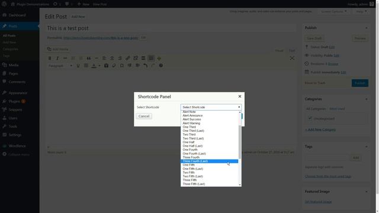Click the green shortcode plugin icon
This screenshot has width=379, height=213.
(x=159, y=58)
